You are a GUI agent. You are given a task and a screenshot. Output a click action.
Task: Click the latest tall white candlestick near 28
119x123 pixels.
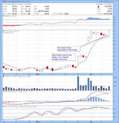(x=109, y=34)
